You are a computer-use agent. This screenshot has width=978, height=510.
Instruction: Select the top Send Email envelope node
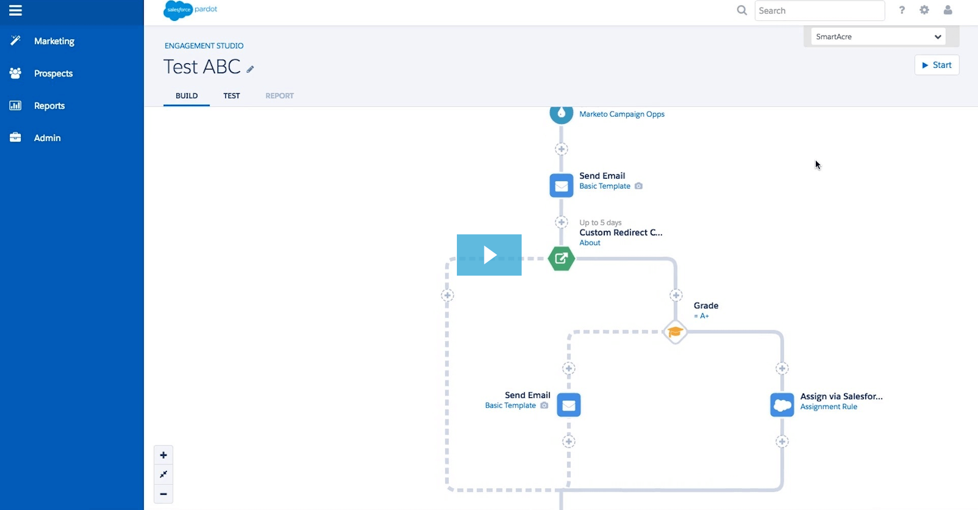pyautogui.click(x=561, y=186)
